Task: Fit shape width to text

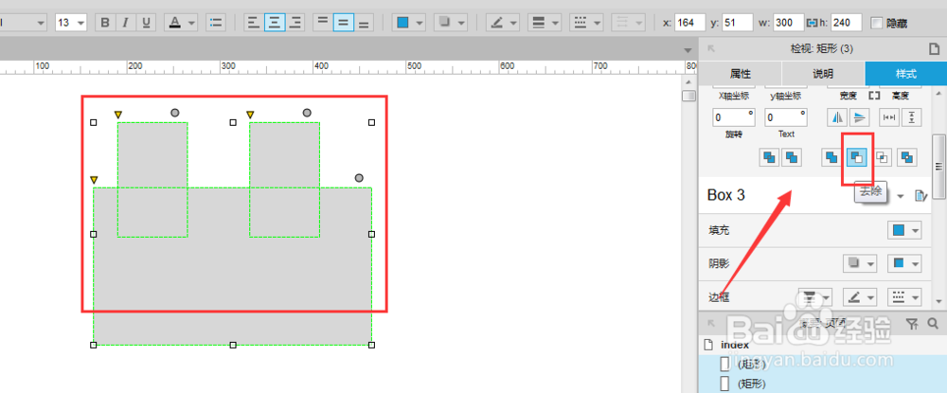Action: [x=889, y=117]
